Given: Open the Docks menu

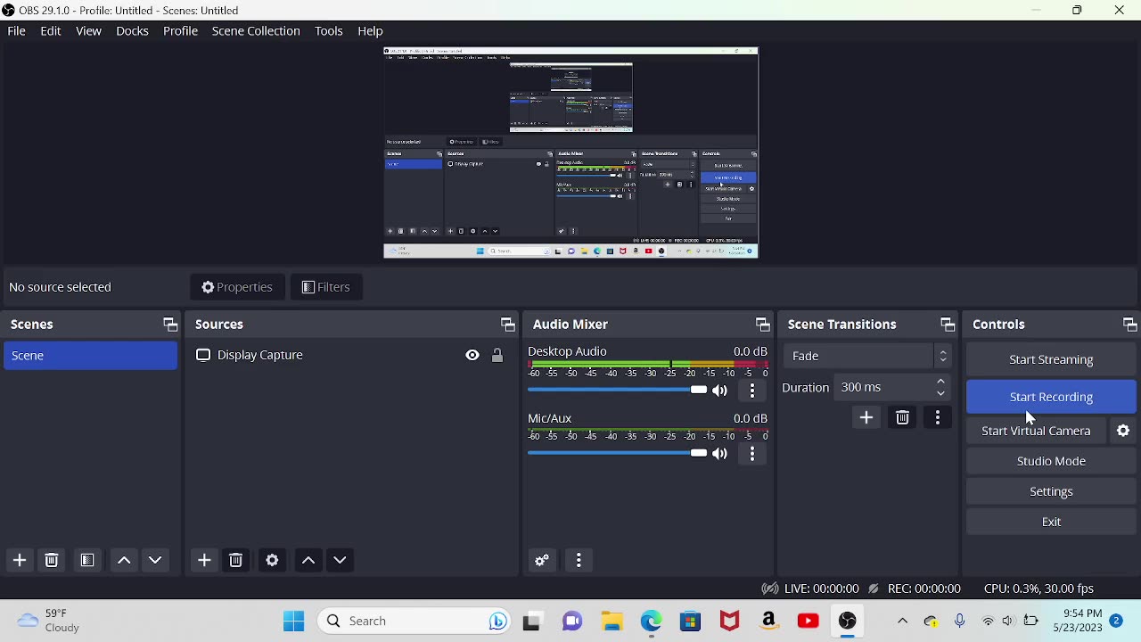Looking at the screenshot, I should pyautogui.click(x=132, y=31).
